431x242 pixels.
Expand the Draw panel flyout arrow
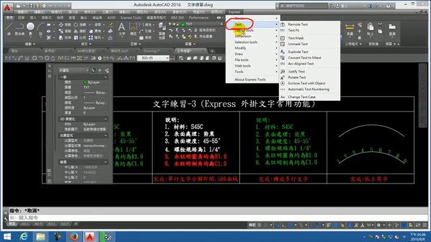(x=34, y=44)
